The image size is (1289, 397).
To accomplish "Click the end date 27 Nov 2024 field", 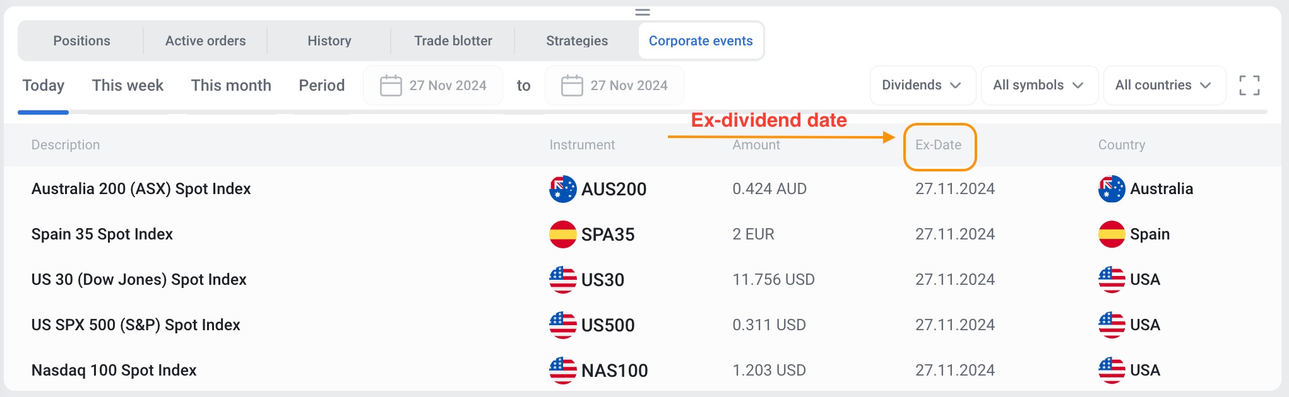I will tap(628, 86).
